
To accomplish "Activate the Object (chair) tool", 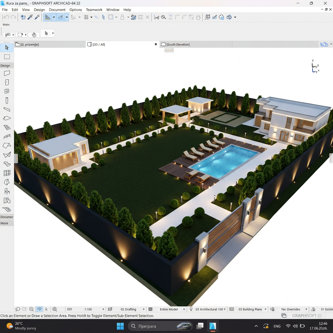I will point(7,191).
